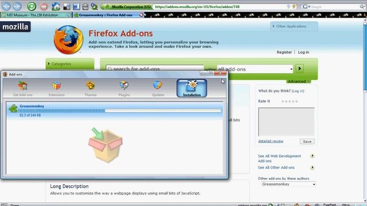Viewport: 367px width, 206px height.
Task: Click the Add-ons window title bar icon
Action: click(x=5, y=74)
